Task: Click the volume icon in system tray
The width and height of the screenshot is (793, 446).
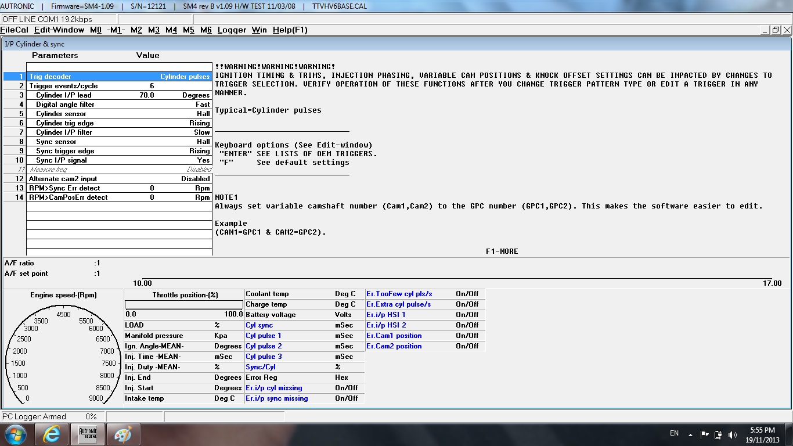Action: tap(733, 434)
